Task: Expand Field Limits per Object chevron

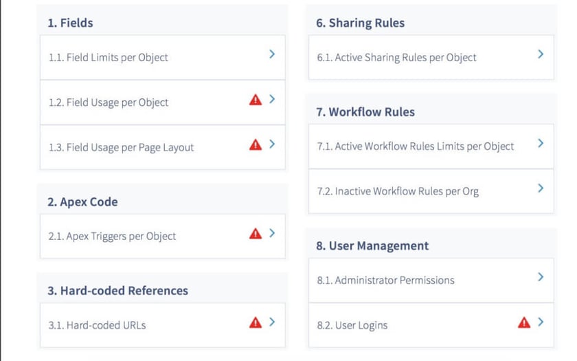Action: pyautogui.click(x=272, y=54)
